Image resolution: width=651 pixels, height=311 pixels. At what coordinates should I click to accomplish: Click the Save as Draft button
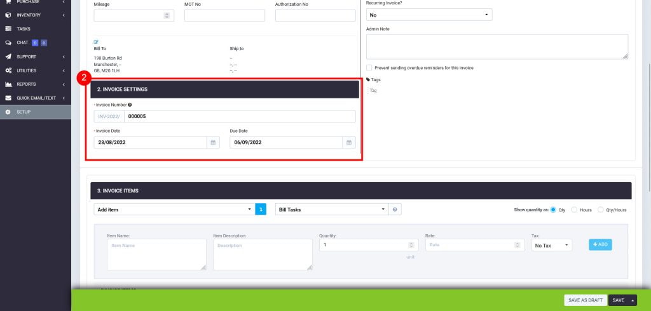pyautogui.click(x=586, y=300)
